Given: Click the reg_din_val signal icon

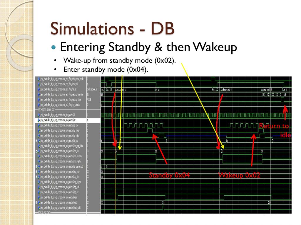Looking at the screenshot, I should click(x=39, y=182).
